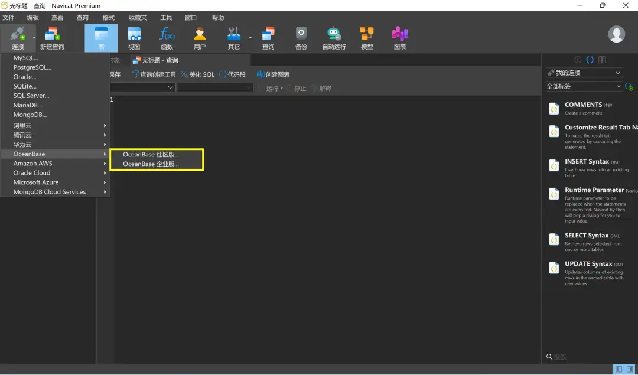Open the 格式 menu
The height and width of the screenshot is (375, 638).
109,18
